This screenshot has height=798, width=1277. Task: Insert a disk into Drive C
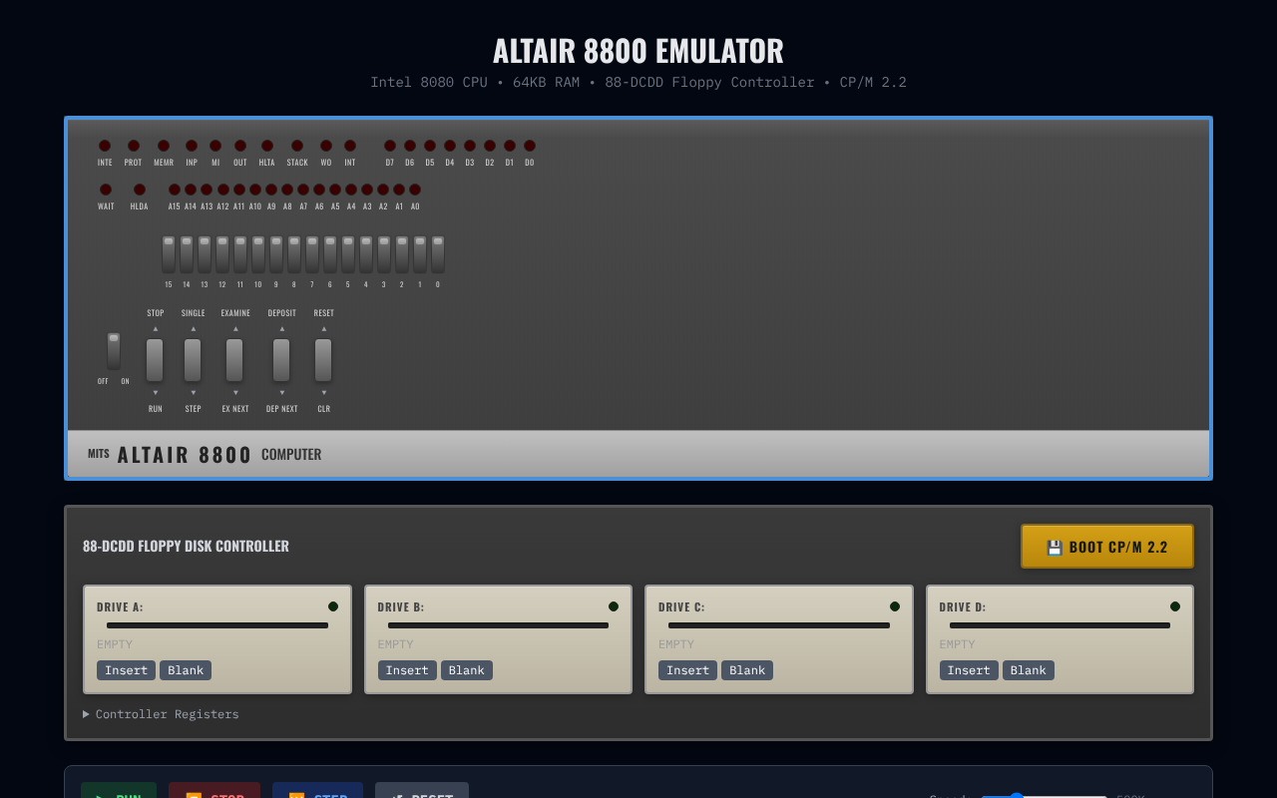pos(687,670)
